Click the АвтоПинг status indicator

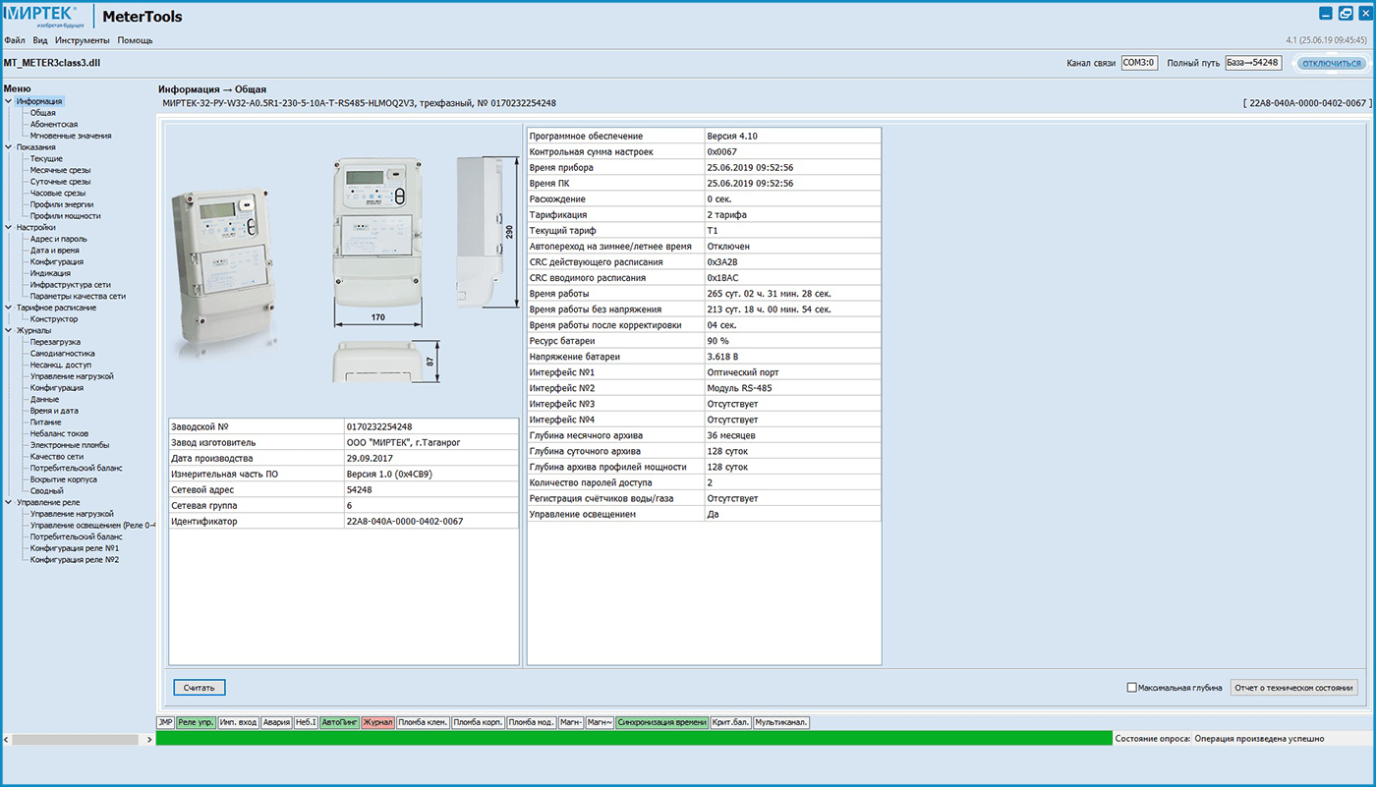coord(339,722)
